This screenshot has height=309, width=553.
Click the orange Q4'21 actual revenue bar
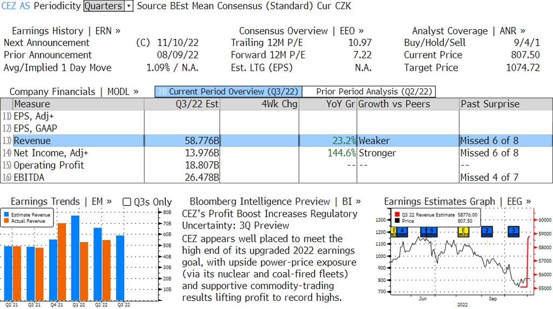click(x=62, y=262)
